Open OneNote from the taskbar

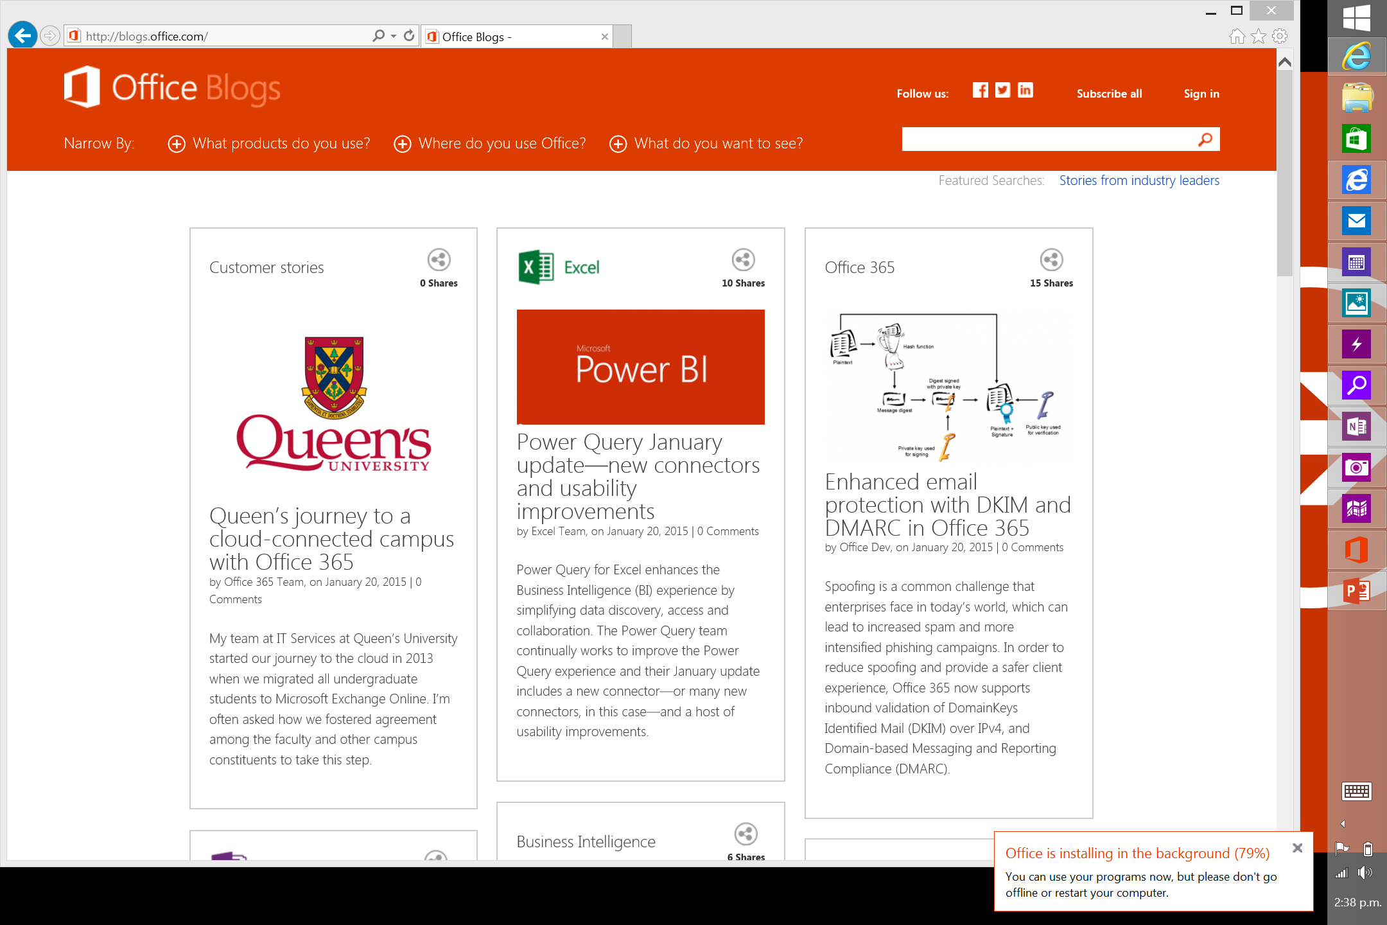click(1356, 427)
